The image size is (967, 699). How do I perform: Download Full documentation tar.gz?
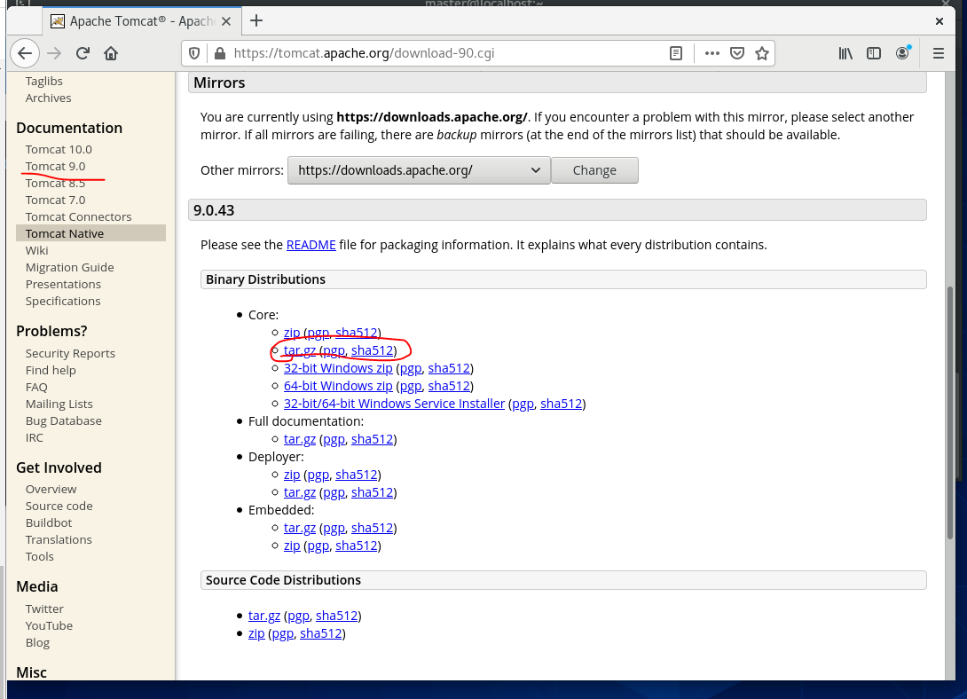pos(300,439)
